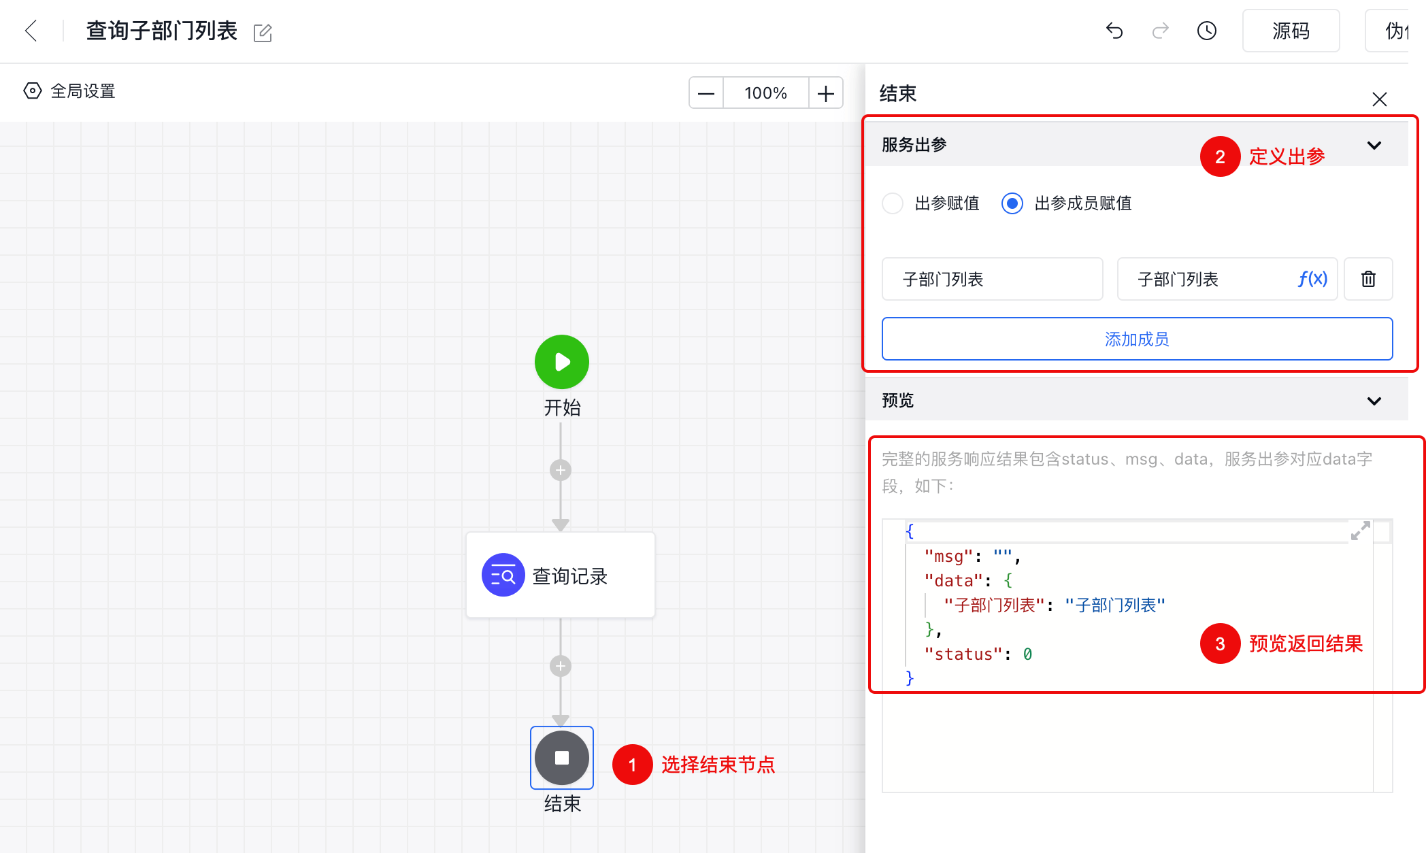
Task: Click the 添加成员 button
Action: (x=1138, y=339)
